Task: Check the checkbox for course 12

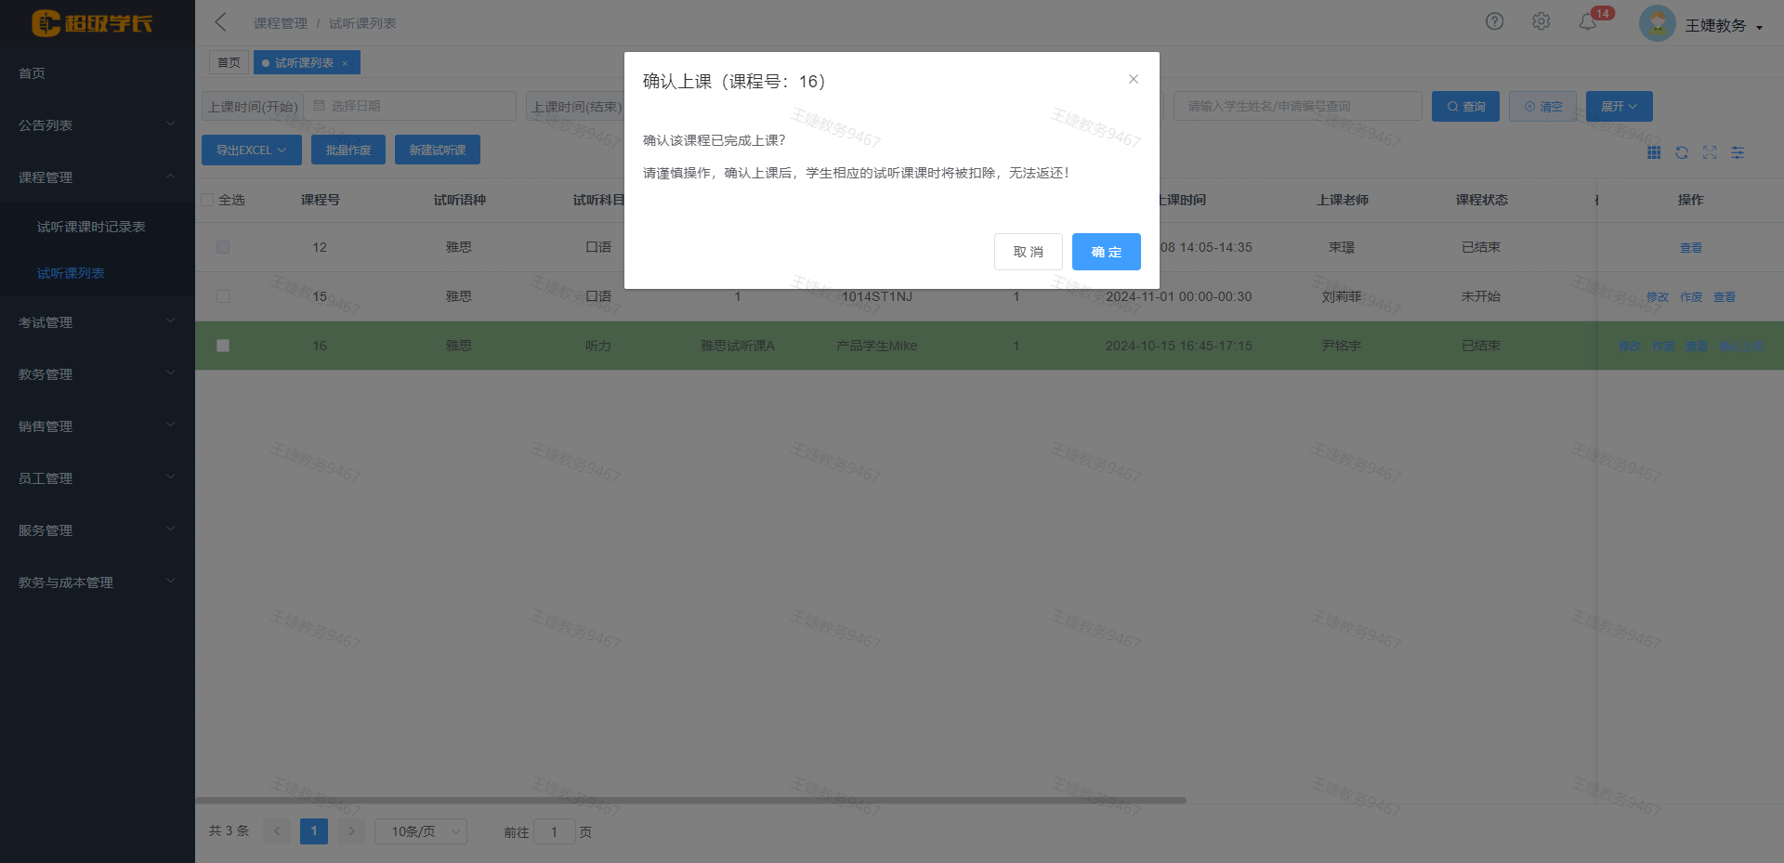Action: point(222,247)
